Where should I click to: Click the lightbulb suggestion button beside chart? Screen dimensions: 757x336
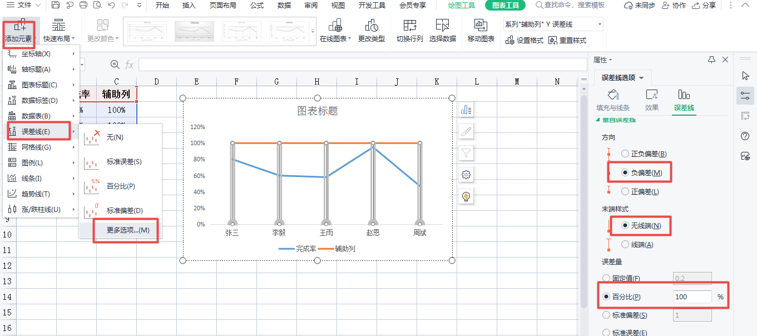(466, 196)
